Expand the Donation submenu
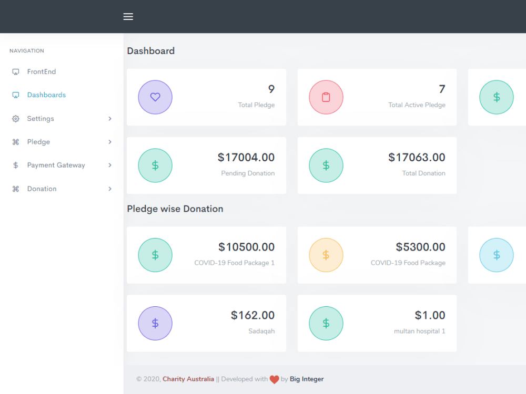The width and height of the screenshot is (526, 394). 110,189
